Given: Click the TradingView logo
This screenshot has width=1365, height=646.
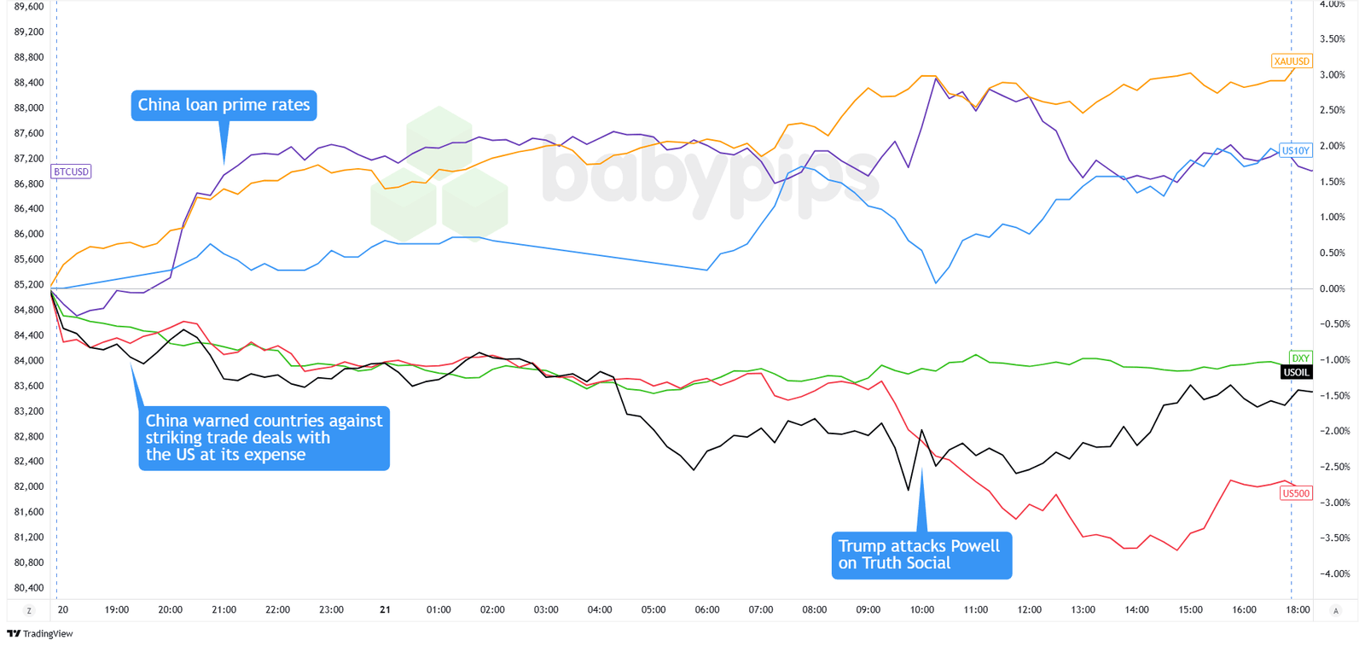Looking at the screenshot, I should click(x=40, y=633).
